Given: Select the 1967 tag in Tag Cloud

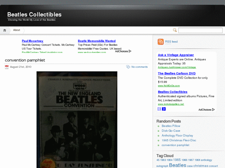Looking at the screenshot, I should [x=191, y=160].
